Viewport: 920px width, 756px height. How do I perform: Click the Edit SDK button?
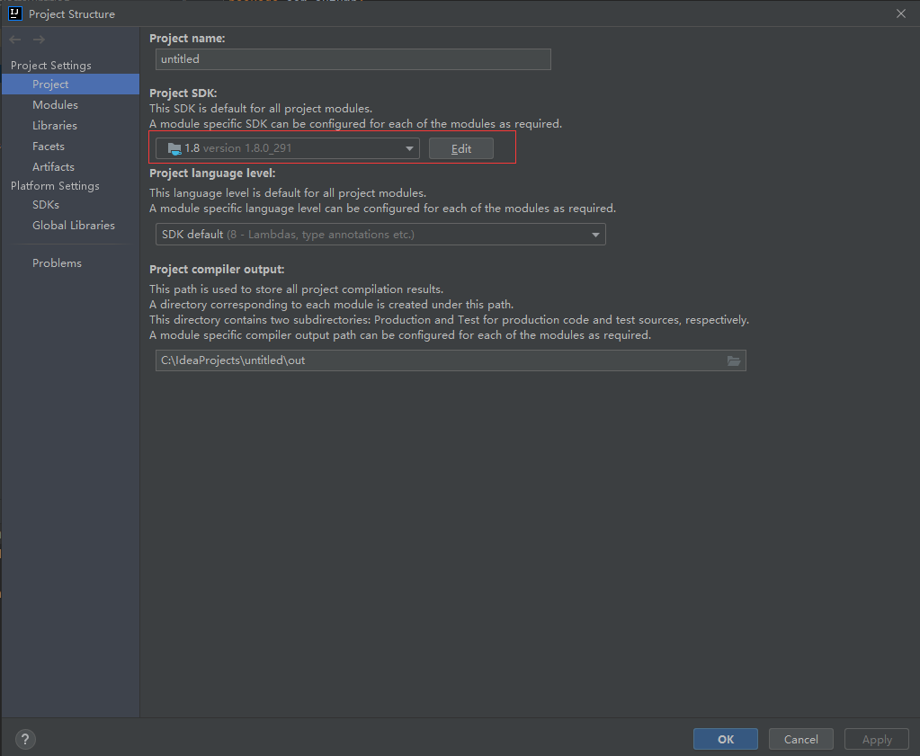(x=461, y=148)
